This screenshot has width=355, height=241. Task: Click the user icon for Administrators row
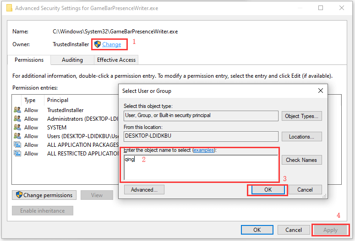17,118
